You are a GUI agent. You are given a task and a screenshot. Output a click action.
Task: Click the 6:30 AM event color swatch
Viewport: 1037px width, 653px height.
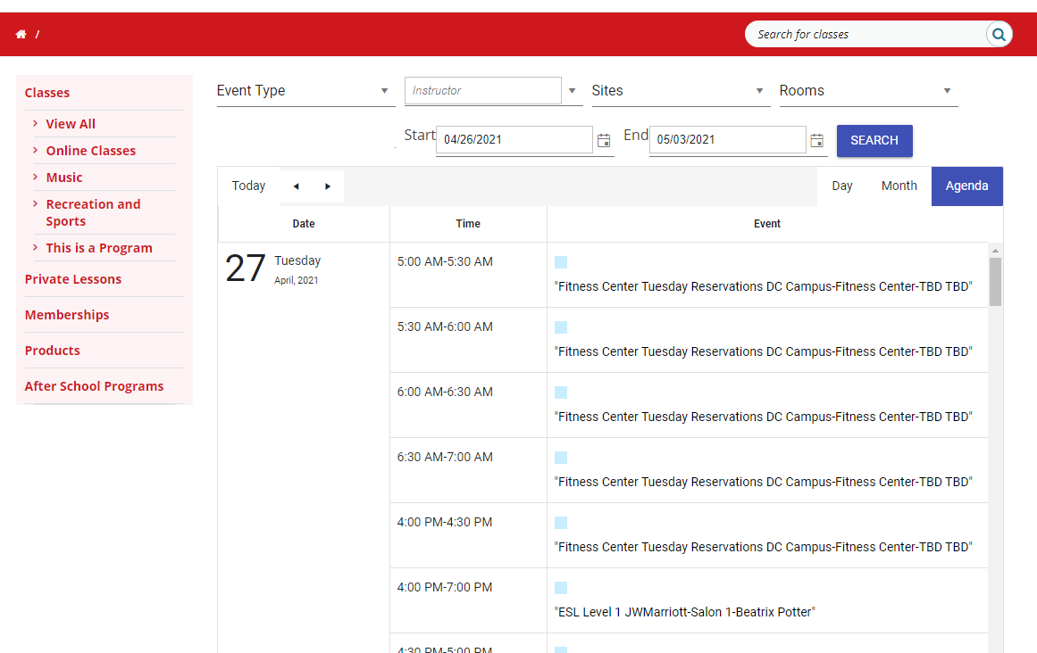tap(561, 458)
